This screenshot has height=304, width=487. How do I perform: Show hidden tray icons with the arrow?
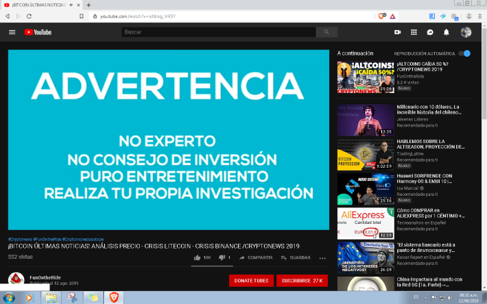[x=425, y=298]
